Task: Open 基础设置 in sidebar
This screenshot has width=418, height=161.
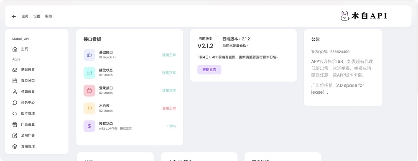Action: (28, 69)
